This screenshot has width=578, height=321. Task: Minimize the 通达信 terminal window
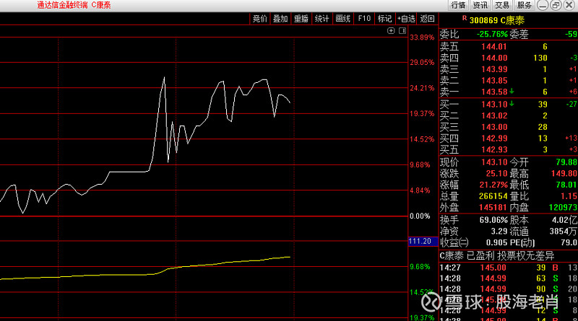pos(543,5)
